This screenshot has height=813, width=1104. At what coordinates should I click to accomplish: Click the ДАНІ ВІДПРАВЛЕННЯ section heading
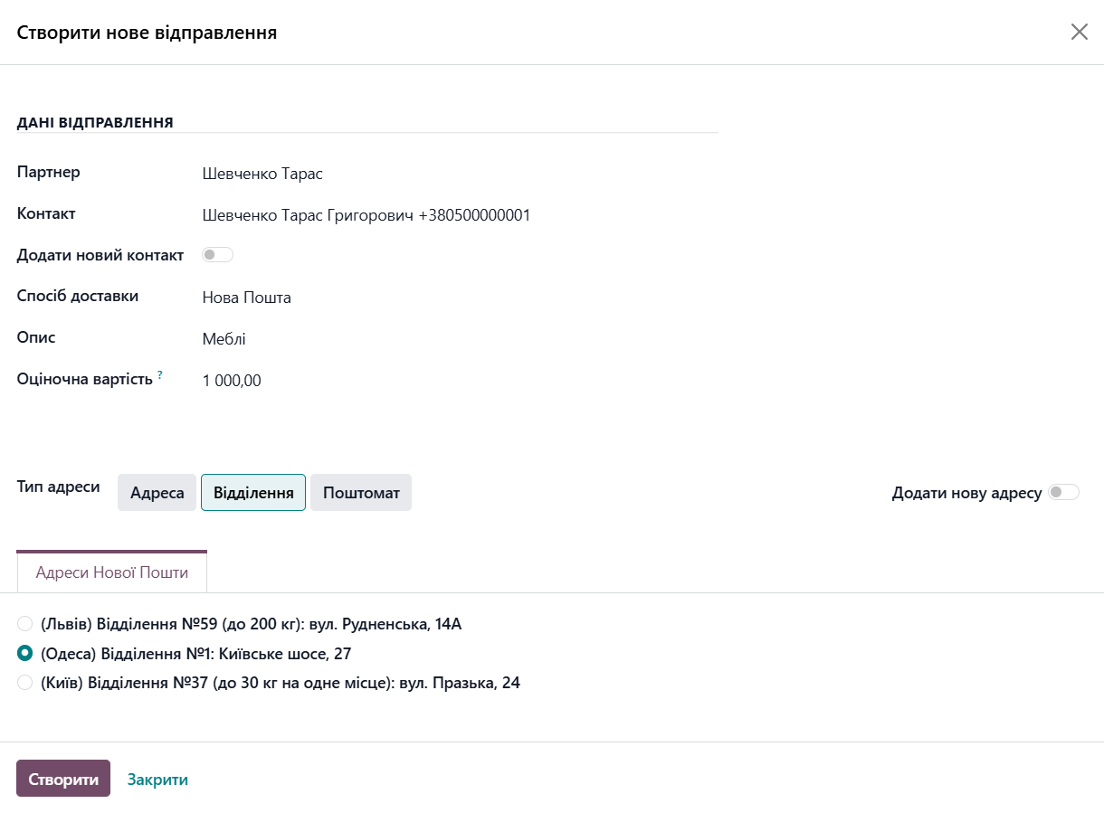(95, 122)
